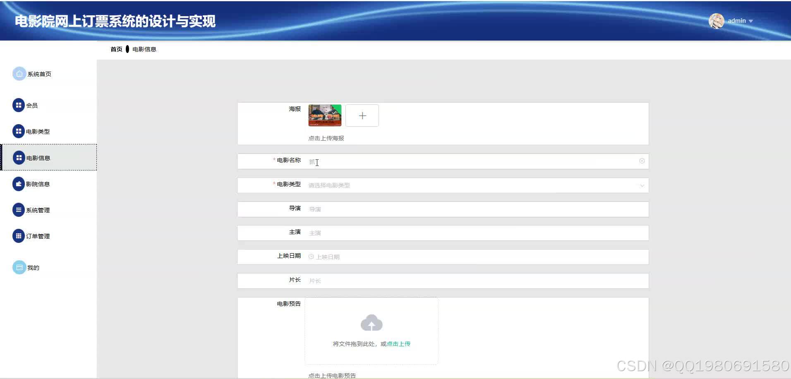Select the 我的 personal section icon

tap(19, 267)
